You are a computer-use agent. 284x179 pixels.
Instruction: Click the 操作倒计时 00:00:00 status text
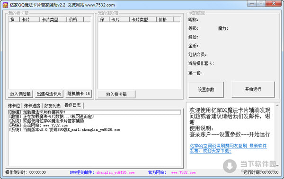tap(26, 172)
